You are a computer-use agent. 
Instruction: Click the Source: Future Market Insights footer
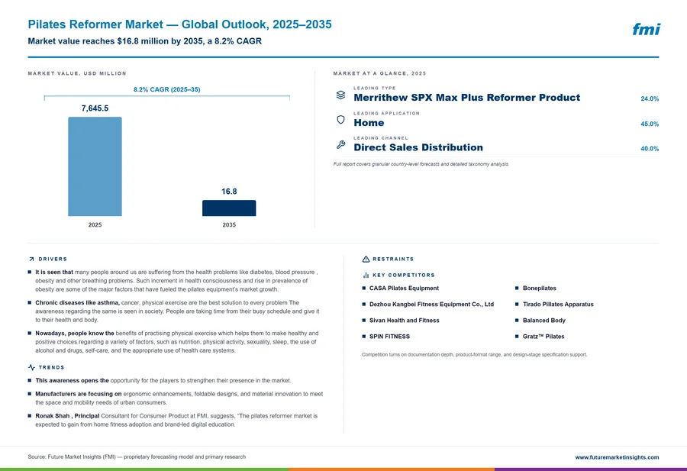(x=137, y=456)
